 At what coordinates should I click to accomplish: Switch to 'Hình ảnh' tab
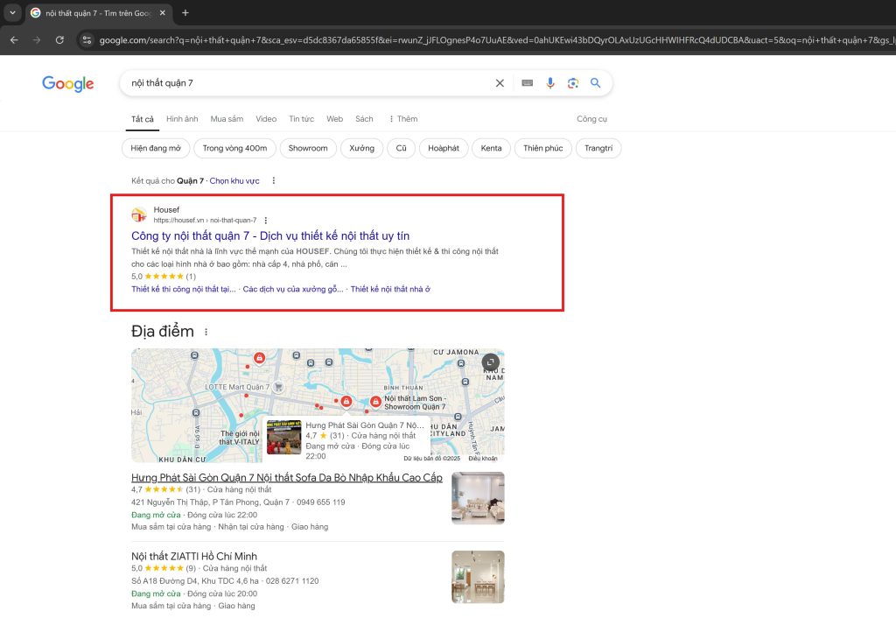(x=182, y=119)
